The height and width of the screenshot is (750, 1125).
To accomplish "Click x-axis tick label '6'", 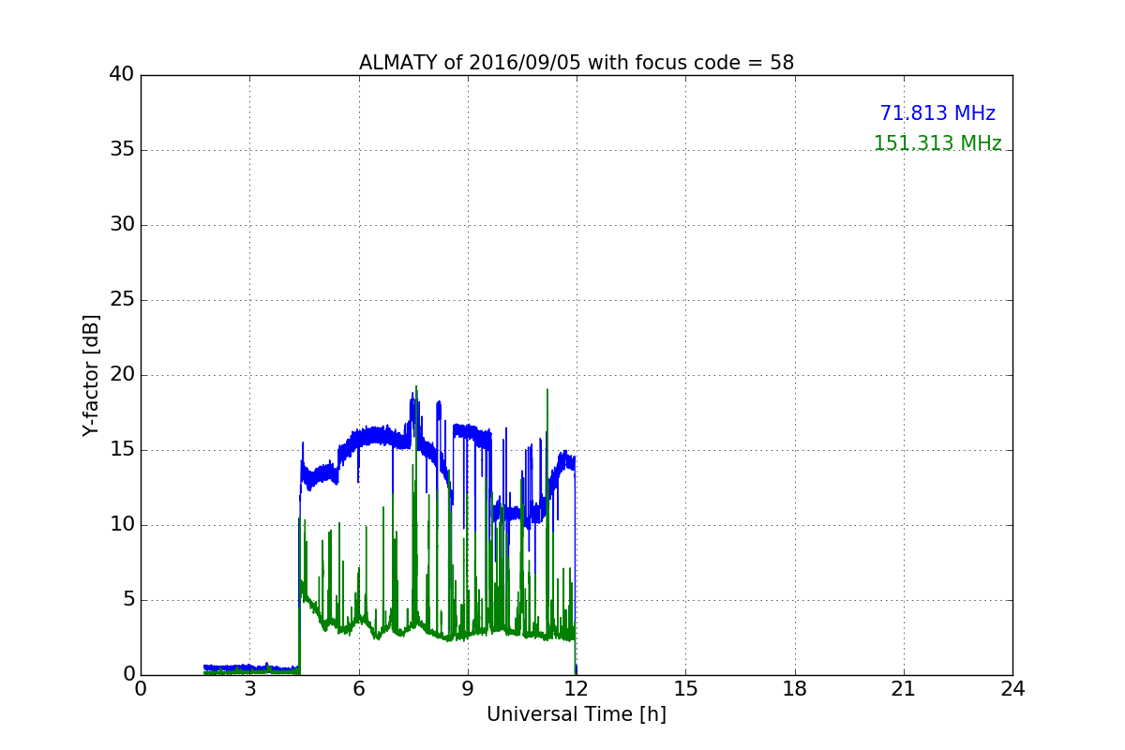I will pyautogui.click(x=359, y=689).
